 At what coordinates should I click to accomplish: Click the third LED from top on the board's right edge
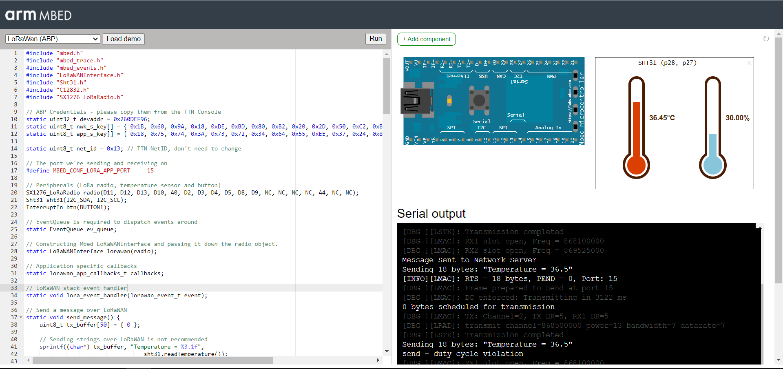click(x=575, y=109)
